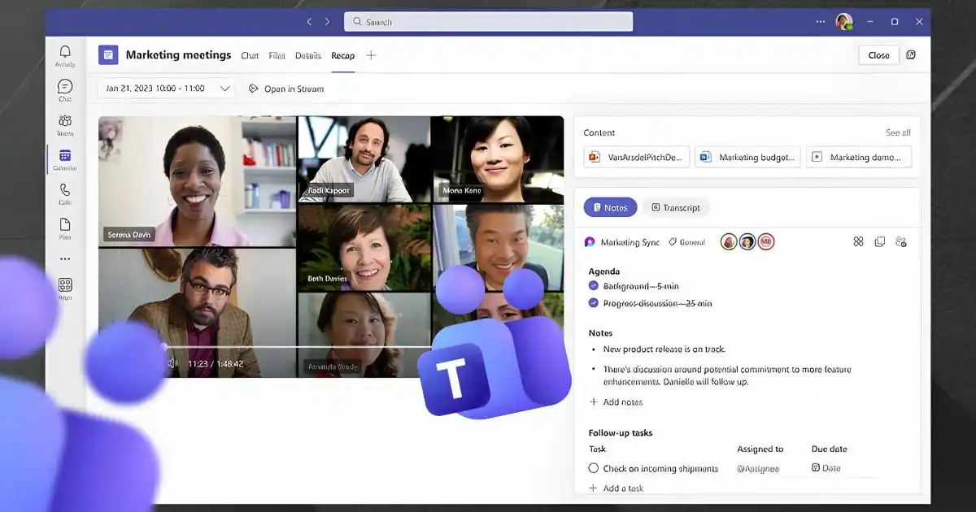976x512 pixels.
Task: Click See all in Content
Action: [x=898, y=132]
